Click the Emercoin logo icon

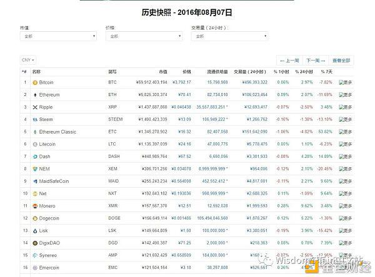(x=35, y=268)
